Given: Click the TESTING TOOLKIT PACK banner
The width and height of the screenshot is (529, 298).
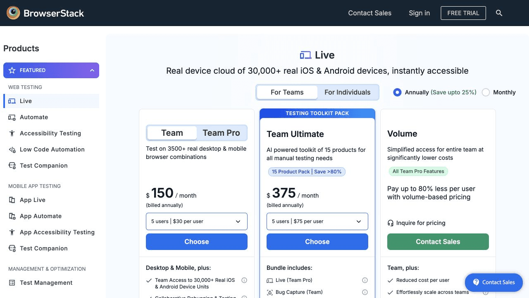Looking at the screenshot, I should [x=317, y=113].
